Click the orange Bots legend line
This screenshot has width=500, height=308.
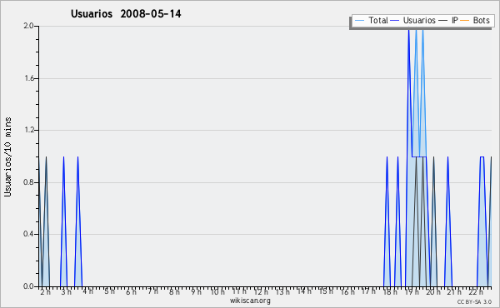(x=465, y=21)
